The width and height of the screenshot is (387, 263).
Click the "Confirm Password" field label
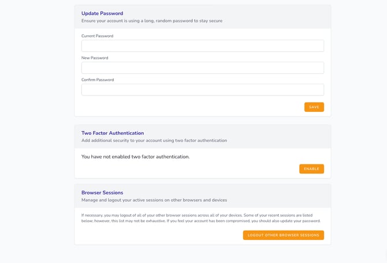coord(98,80)
